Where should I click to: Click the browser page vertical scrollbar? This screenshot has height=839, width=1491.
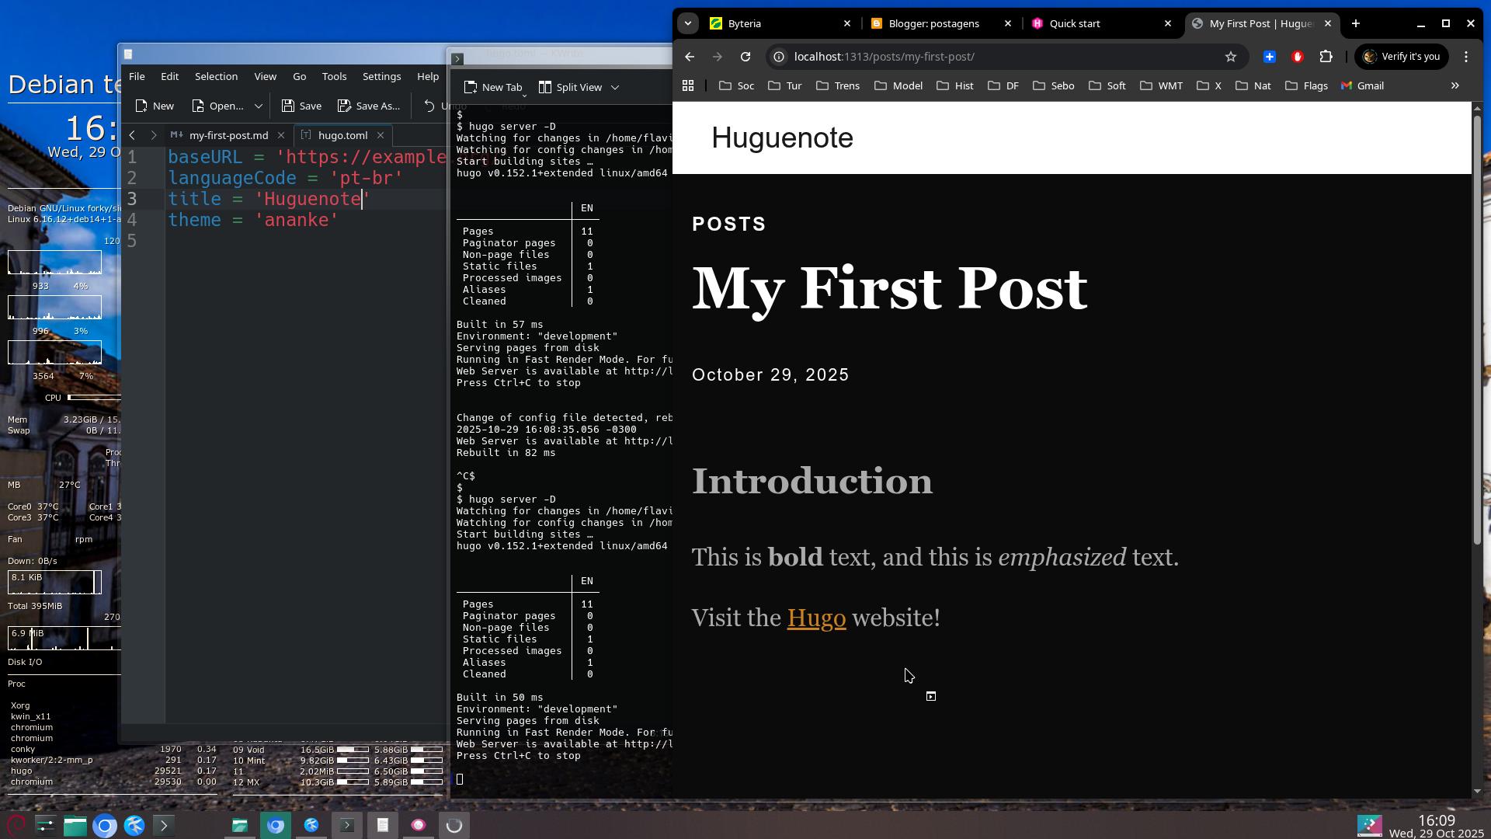click(1476, 326)
